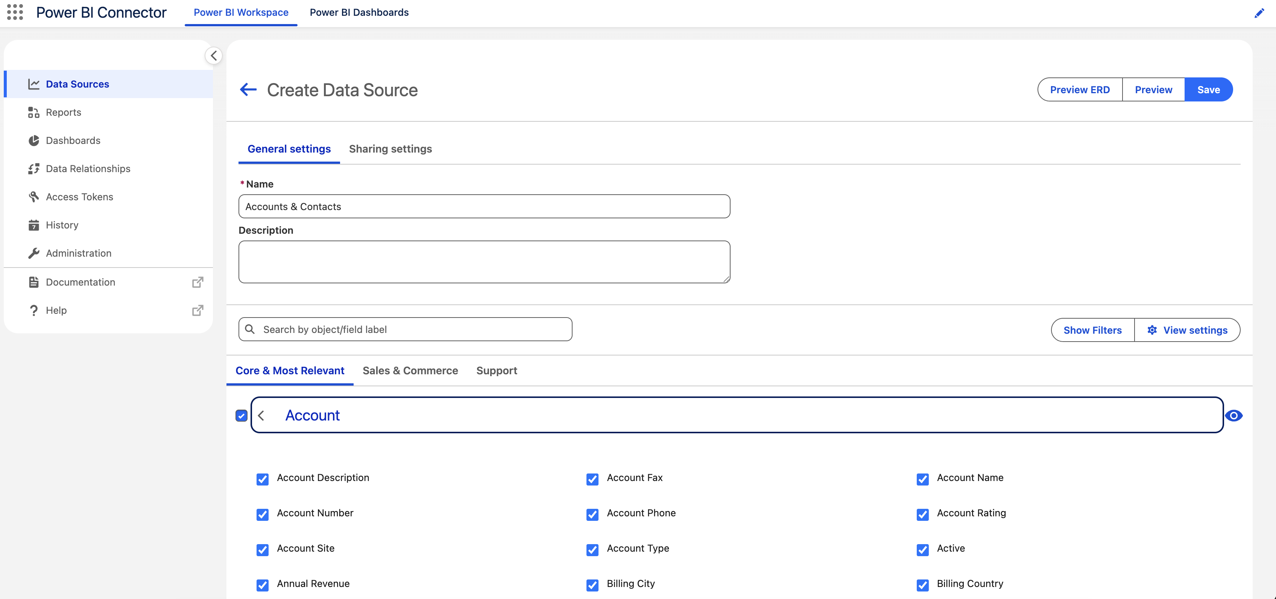The width and height of the screenshot is (1276, 599).
Task: Focus the object/field label search box
Action: 405,330
